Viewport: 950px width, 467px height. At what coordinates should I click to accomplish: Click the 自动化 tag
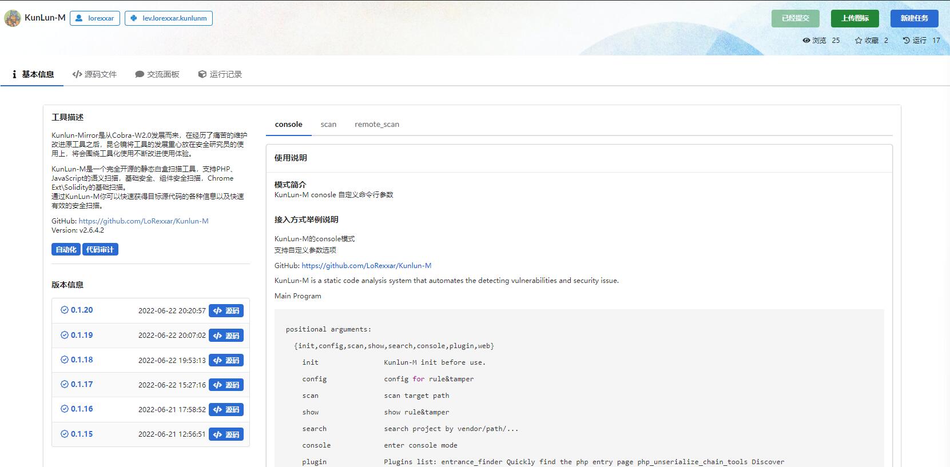pyautogui.click(x=66, y=249)
